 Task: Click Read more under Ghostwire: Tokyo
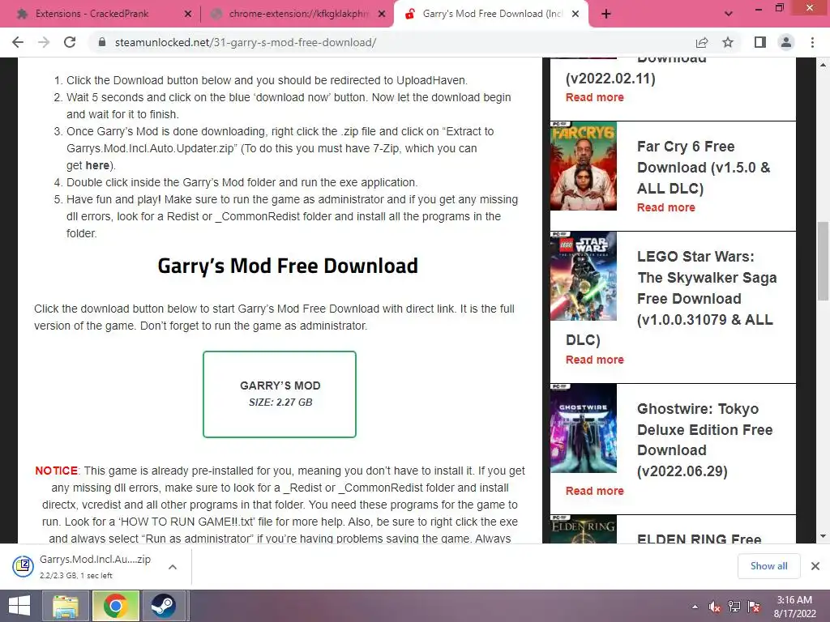tap(594, 491)
